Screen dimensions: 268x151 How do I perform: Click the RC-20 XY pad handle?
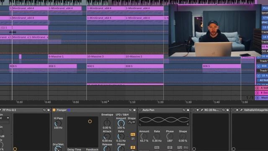pyautogui.click(x=194, y=149)
